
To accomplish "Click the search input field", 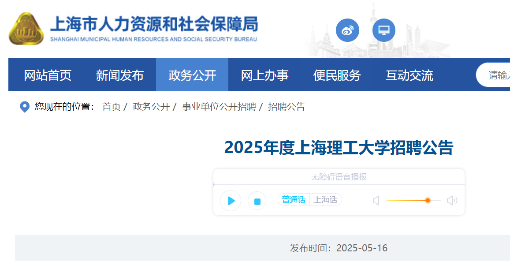I will tap(493, 75).
